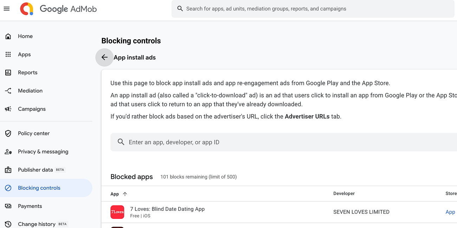Click the Home icon in sidebar
This screenshot has height=228, width=457.
(8, 36)
